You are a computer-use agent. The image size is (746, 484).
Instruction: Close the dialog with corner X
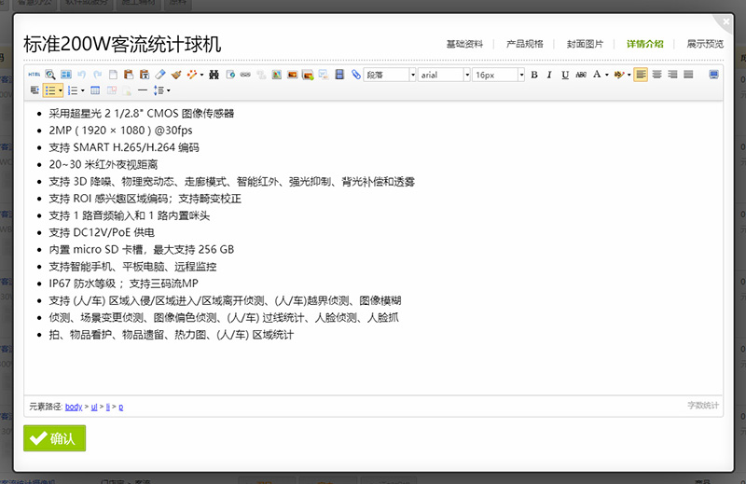click(726, 21)
